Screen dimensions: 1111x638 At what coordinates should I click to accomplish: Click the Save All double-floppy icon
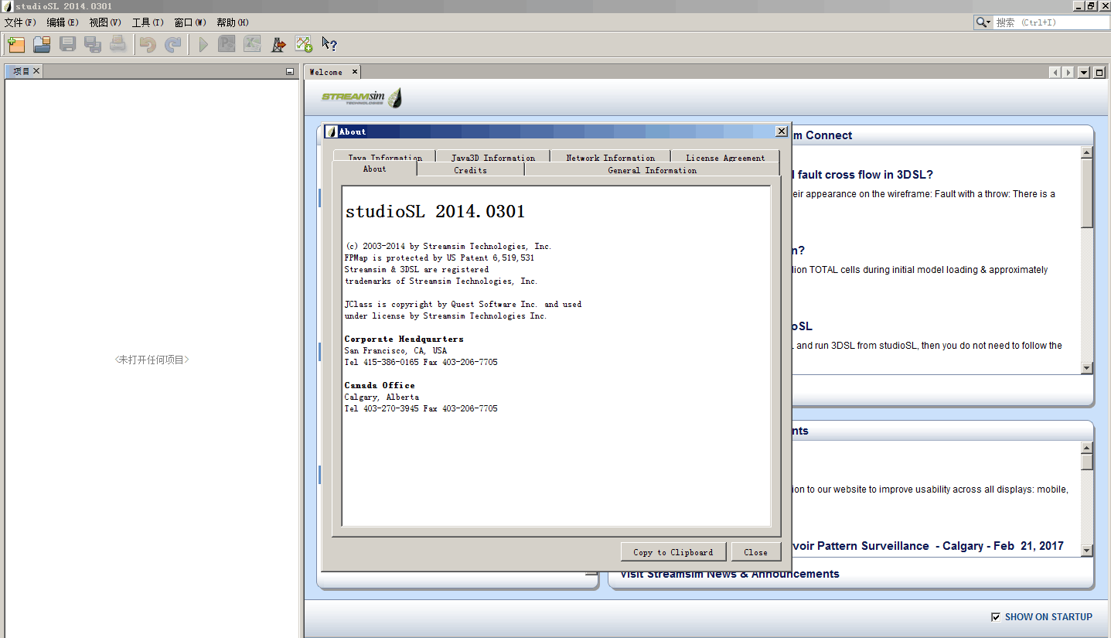(x=93, y=45)
